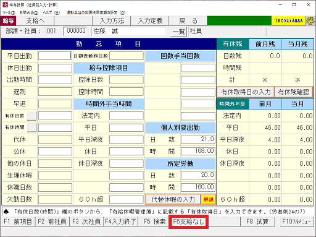
Task: Click the 所定労働 時間 field showing 160.00
Action: (198, 187)
